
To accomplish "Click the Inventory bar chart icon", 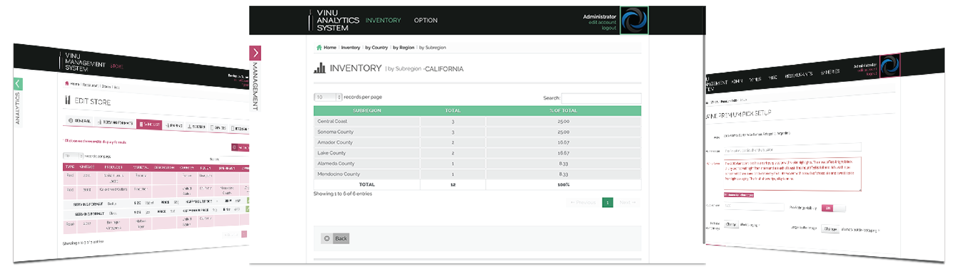I will 319,68.
